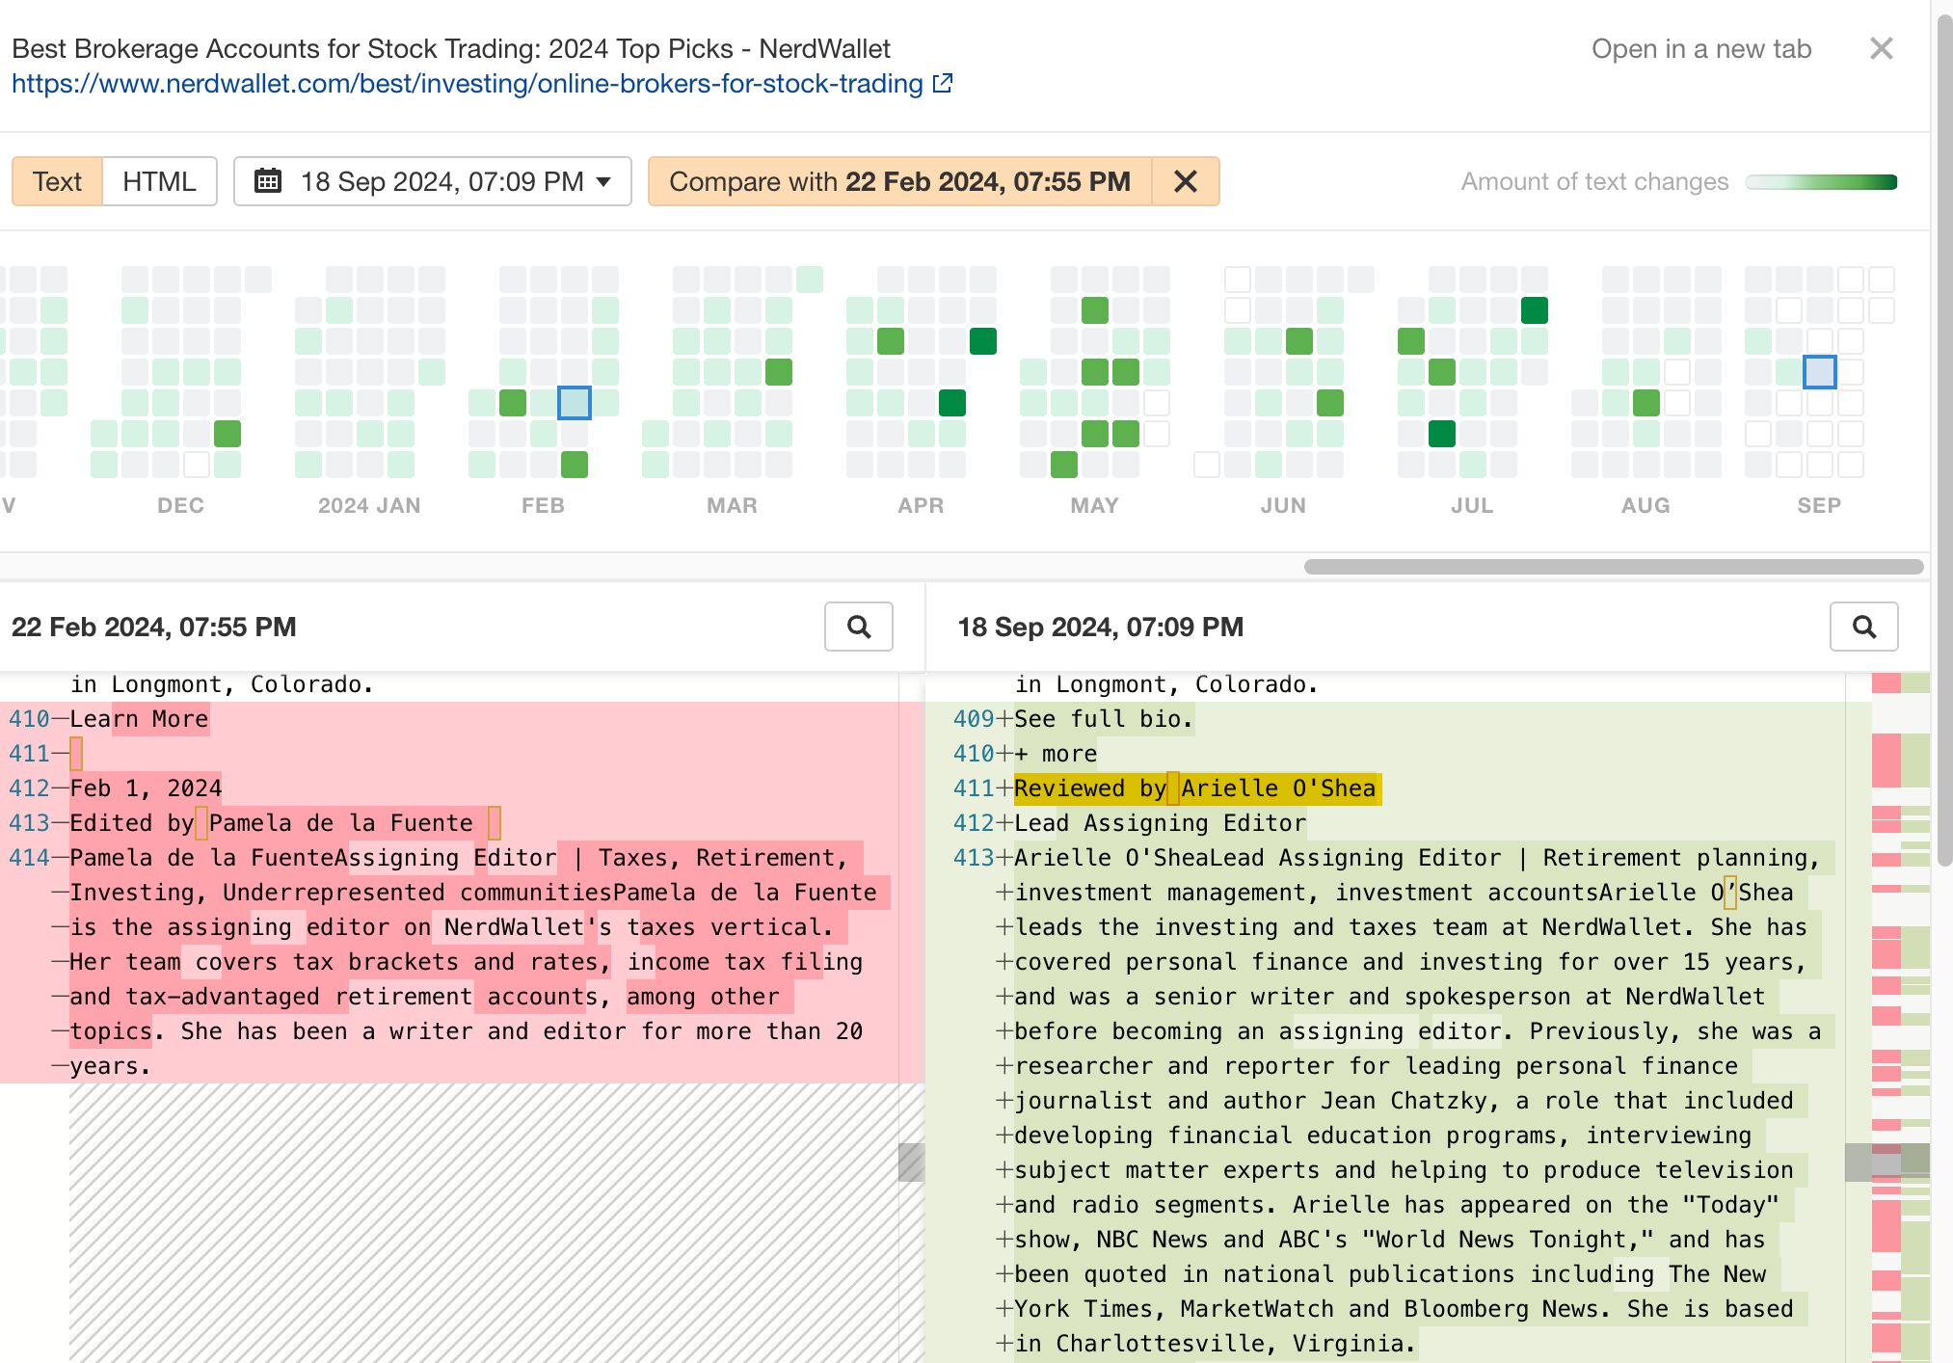Click the Compare with 22 Feb 2024 button
1953x1363 pixels.
[899, 181]
